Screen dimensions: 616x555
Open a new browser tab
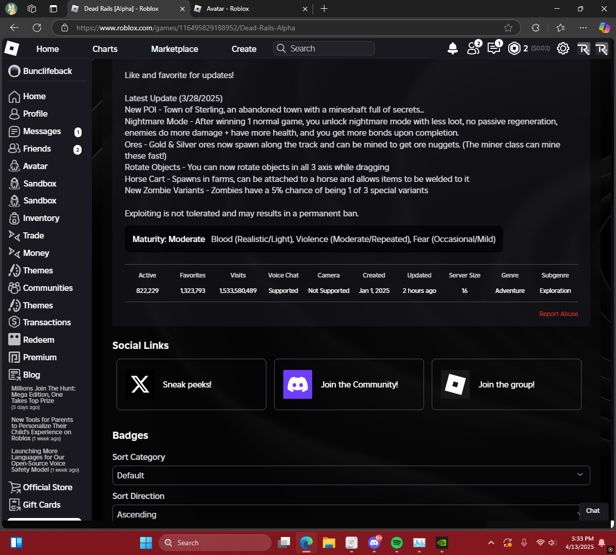(x=324, y=9)
